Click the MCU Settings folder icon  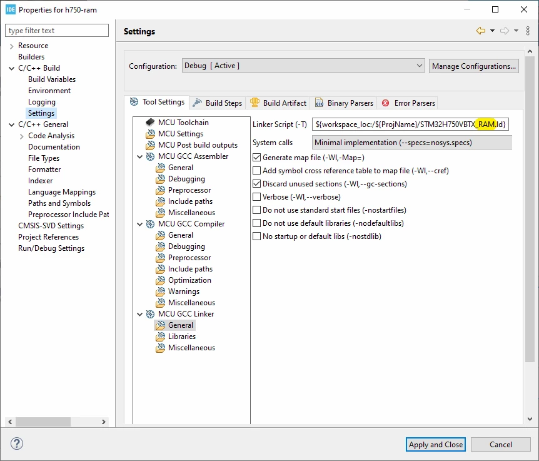pos(150,134)
